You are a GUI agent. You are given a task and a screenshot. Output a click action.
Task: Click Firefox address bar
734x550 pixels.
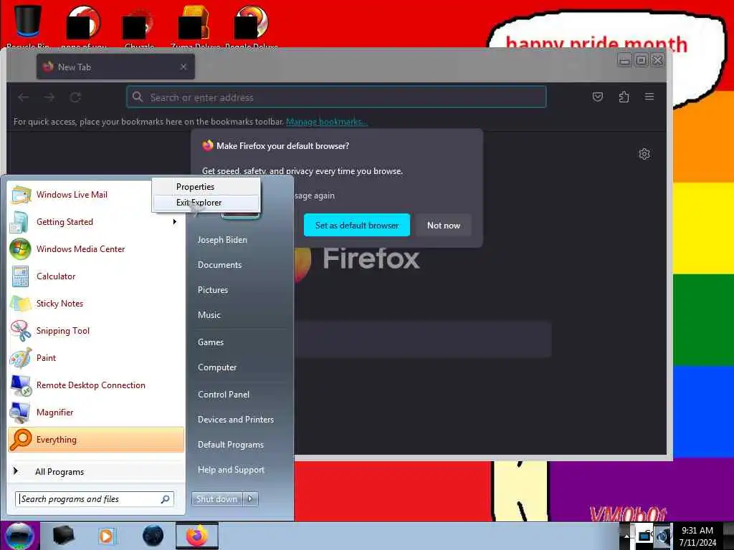click(336, 97)
